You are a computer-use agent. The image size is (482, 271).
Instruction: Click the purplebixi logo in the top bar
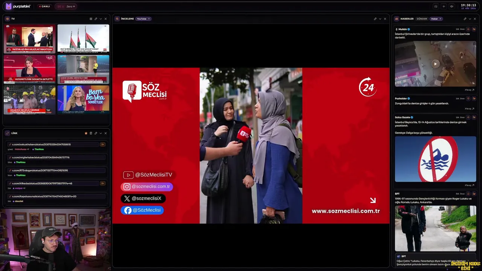[x=19, y=6]
